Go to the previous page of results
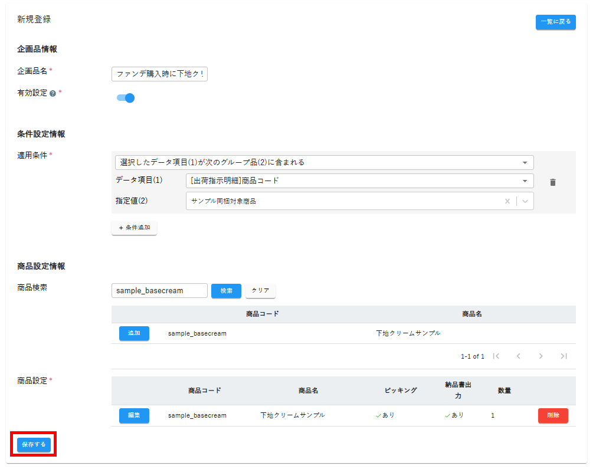The width and height of the screenshot is (596, 469). pyautogui.click(x=518, y=356)
